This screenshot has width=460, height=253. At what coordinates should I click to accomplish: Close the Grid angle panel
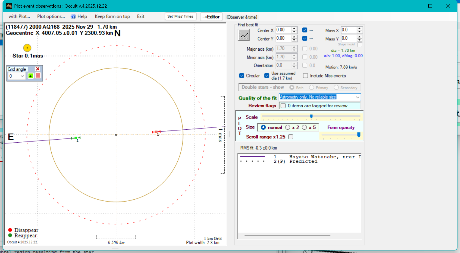(x=38, y=69)
